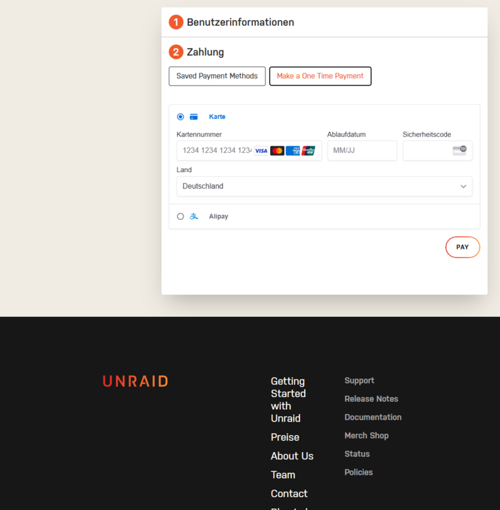Switch to Saved Payment Methods tab
The image size is (500, 510).
217,76
